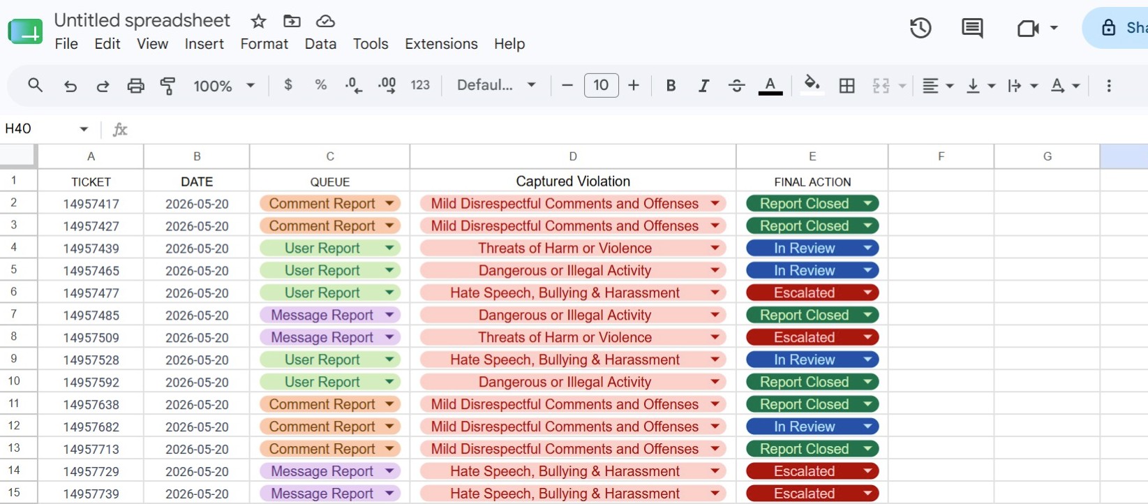
Task: Click the Share button
Action: click(1115, 28)
